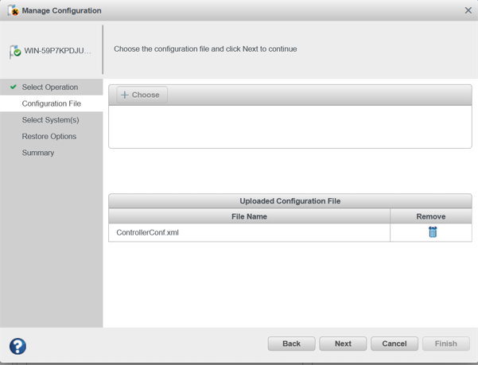478x365 pixels.
Task: Open the Restore Options step
Action: 49,137
